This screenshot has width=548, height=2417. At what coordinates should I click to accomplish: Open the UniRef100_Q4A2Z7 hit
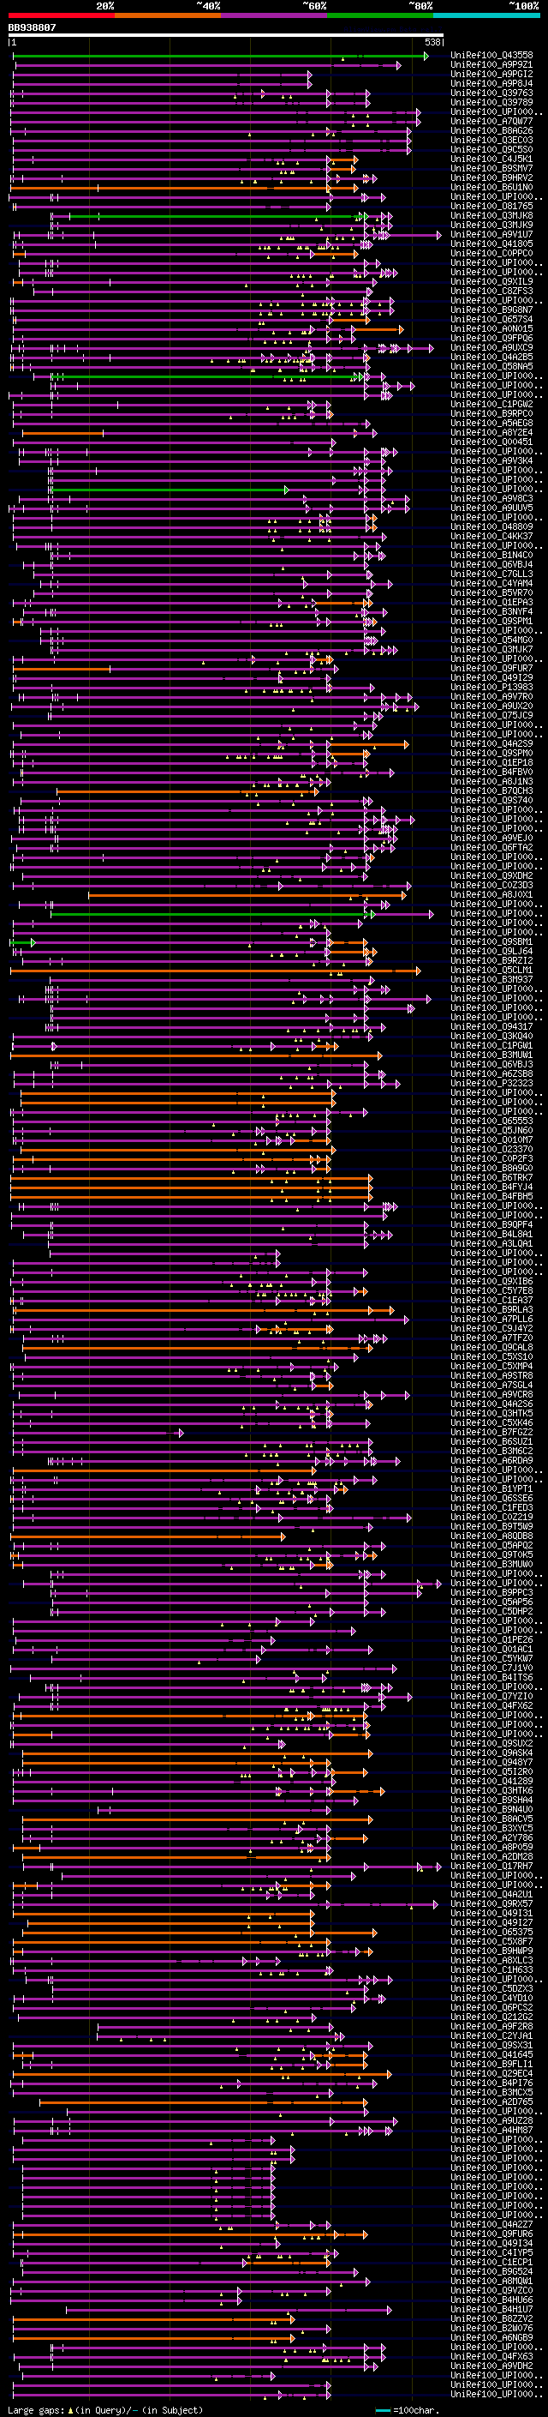pos(491,2226)
